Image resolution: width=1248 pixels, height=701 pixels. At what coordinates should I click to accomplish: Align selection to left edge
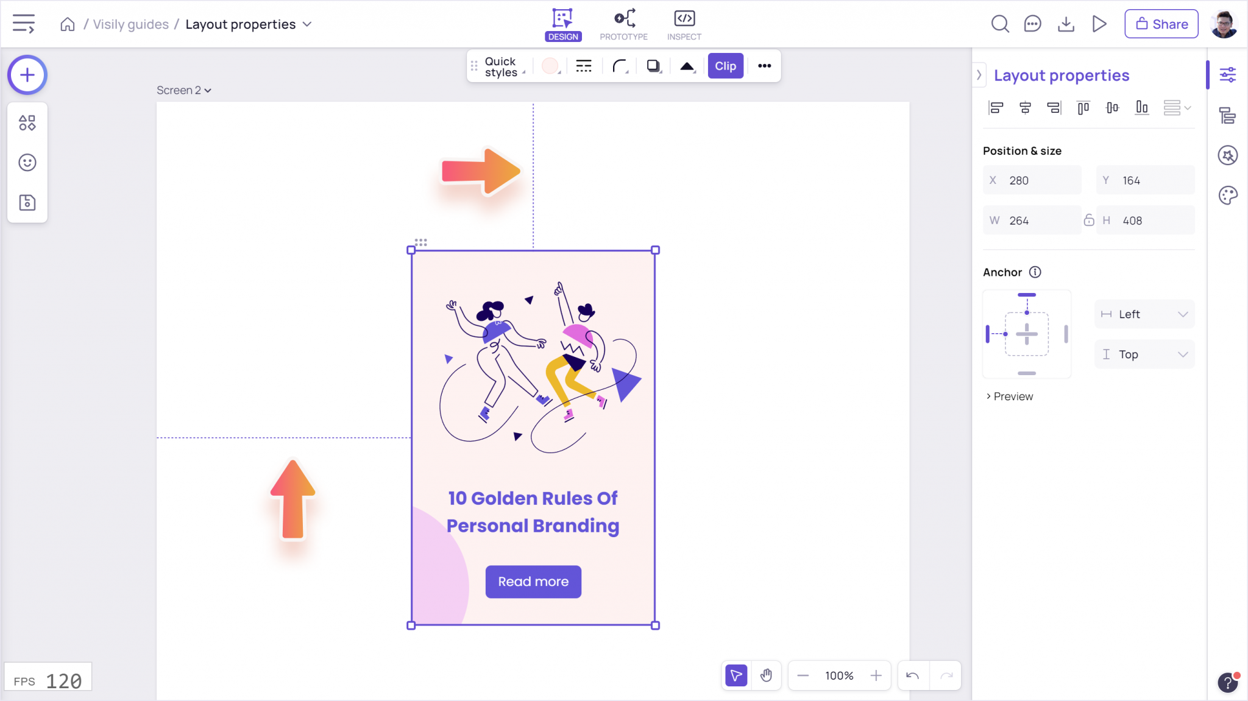[x=996, y=108]
